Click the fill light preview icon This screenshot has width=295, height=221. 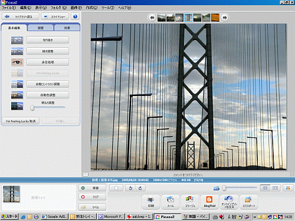click(x=17, y=106)
